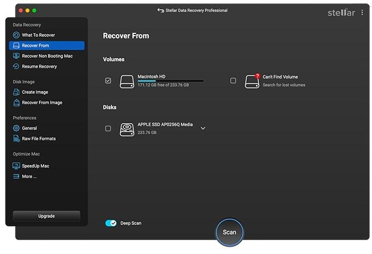Check the Can't Find Volume checkbox
The height and width of the screenshot is (254, 372).
(233, 81)
